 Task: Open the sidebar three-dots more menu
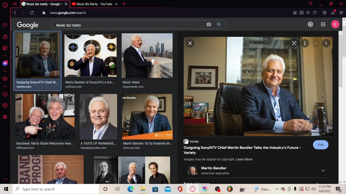tap(5, 179)
